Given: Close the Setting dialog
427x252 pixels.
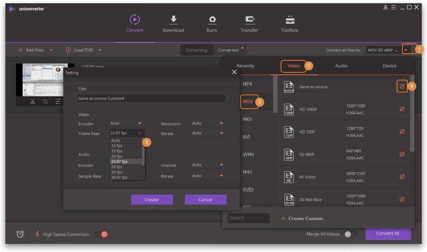Looking at the screenshot, I should 234,72.
